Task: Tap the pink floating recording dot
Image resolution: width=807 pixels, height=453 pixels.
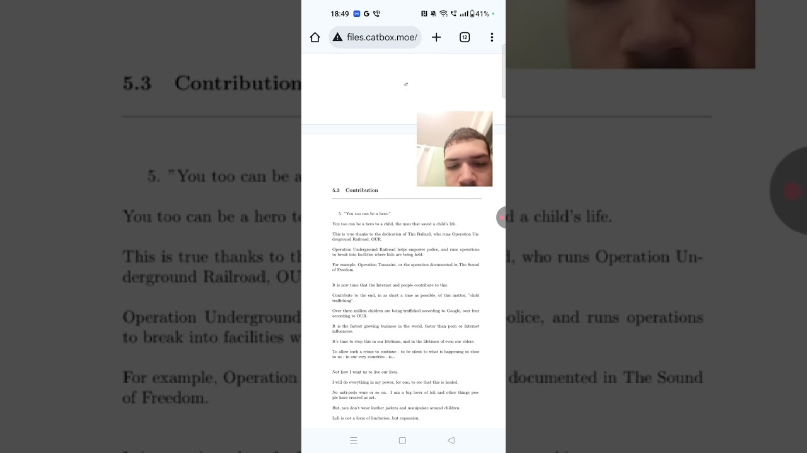Action: tap(502, 217)
